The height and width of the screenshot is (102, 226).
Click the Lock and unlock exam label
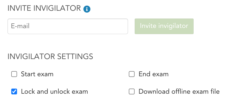point(54,92)
